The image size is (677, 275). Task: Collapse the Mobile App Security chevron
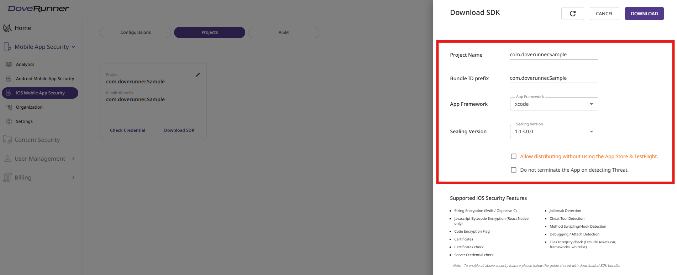click(73, 47)
